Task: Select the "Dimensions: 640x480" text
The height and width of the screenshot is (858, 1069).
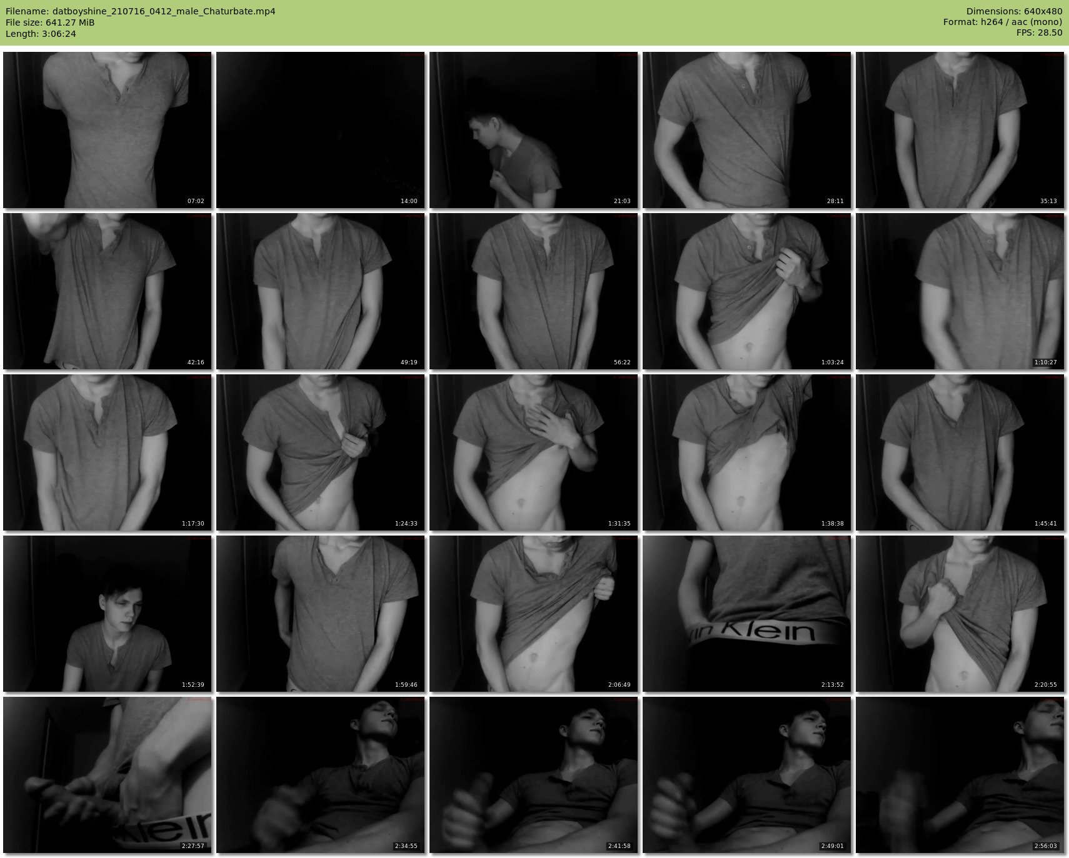Action: point(1014,11)
